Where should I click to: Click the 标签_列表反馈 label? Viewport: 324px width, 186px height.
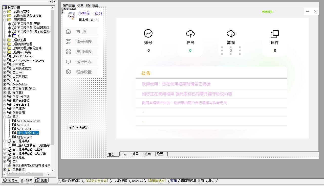[78, 128]
